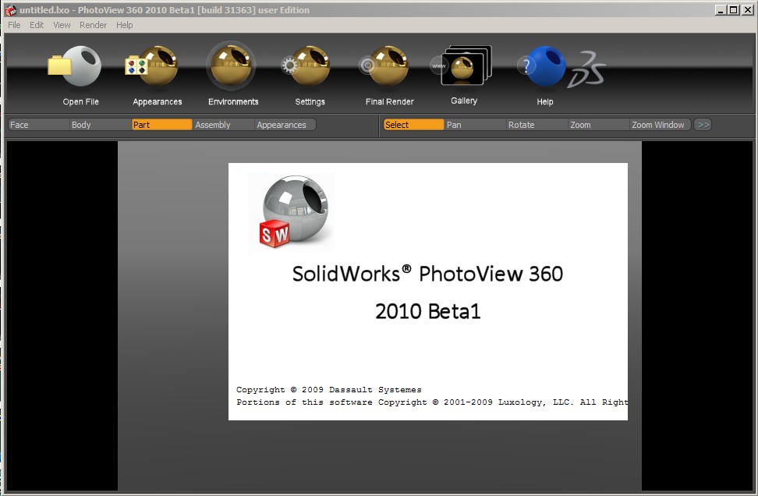Switch selection mode to Part

click(x=162, y=125)
